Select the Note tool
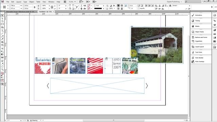217x122 pixels. pyautogui.click(x=2, y=61)
